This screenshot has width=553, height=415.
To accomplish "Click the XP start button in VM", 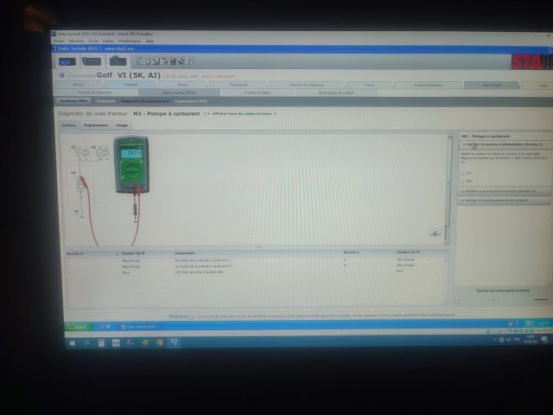I will pyautogui.click(x=78, y=327).
